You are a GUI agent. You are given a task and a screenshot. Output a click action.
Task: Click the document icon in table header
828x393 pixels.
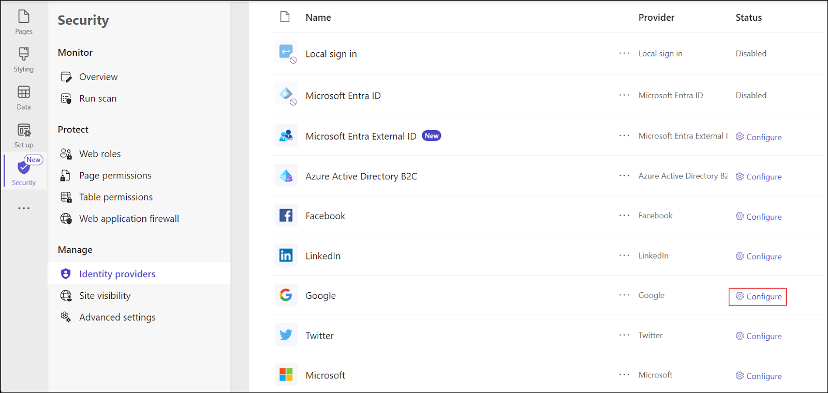[285, 17]
